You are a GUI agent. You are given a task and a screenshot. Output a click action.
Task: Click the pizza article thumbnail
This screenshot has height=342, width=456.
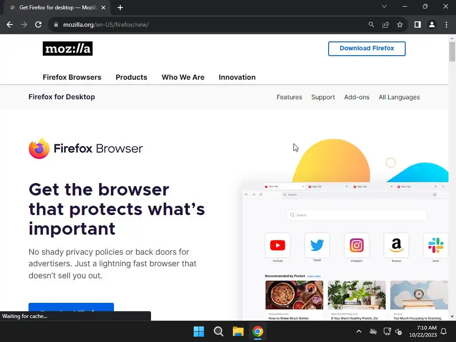(294, 295)
